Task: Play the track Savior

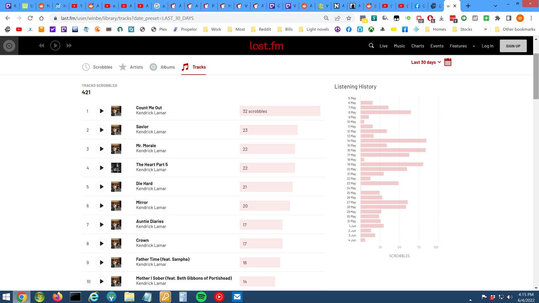Action: coord(101,130)
